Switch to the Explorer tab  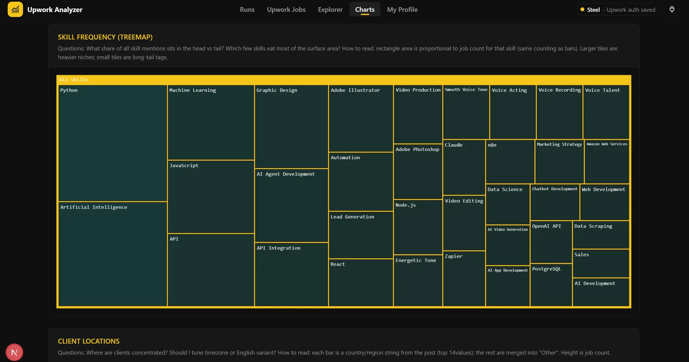330,9
